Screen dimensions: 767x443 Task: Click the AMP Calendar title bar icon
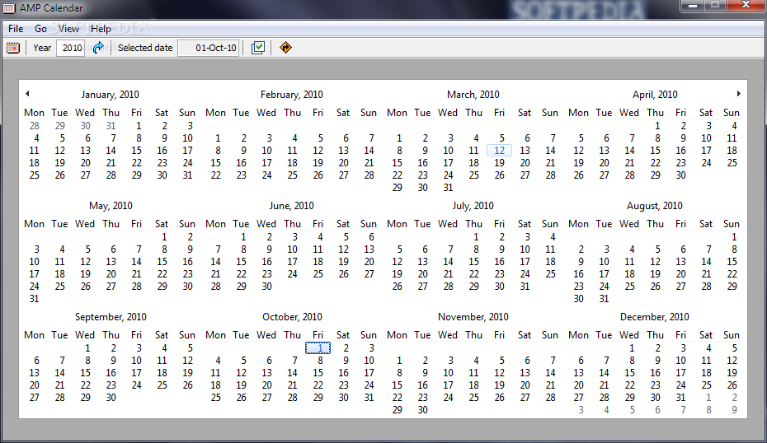9,7
